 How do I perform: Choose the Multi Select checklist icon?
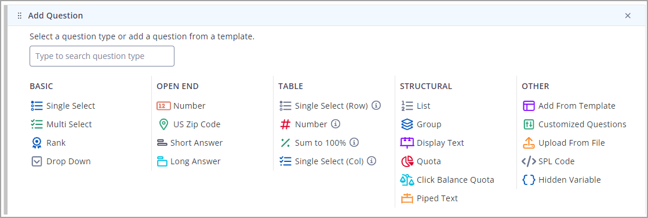point(37,124)
